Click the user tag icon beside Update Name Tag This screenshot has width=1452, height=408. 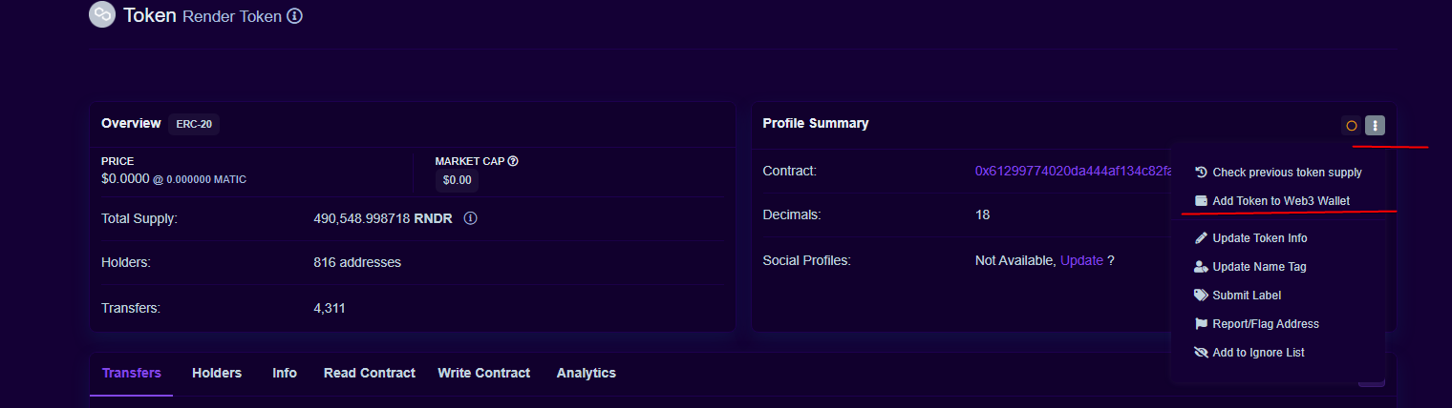[x=1201, y=267]
